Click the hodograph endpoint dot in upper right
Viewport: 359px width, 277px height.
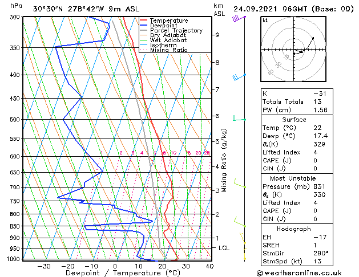[313, 38]
